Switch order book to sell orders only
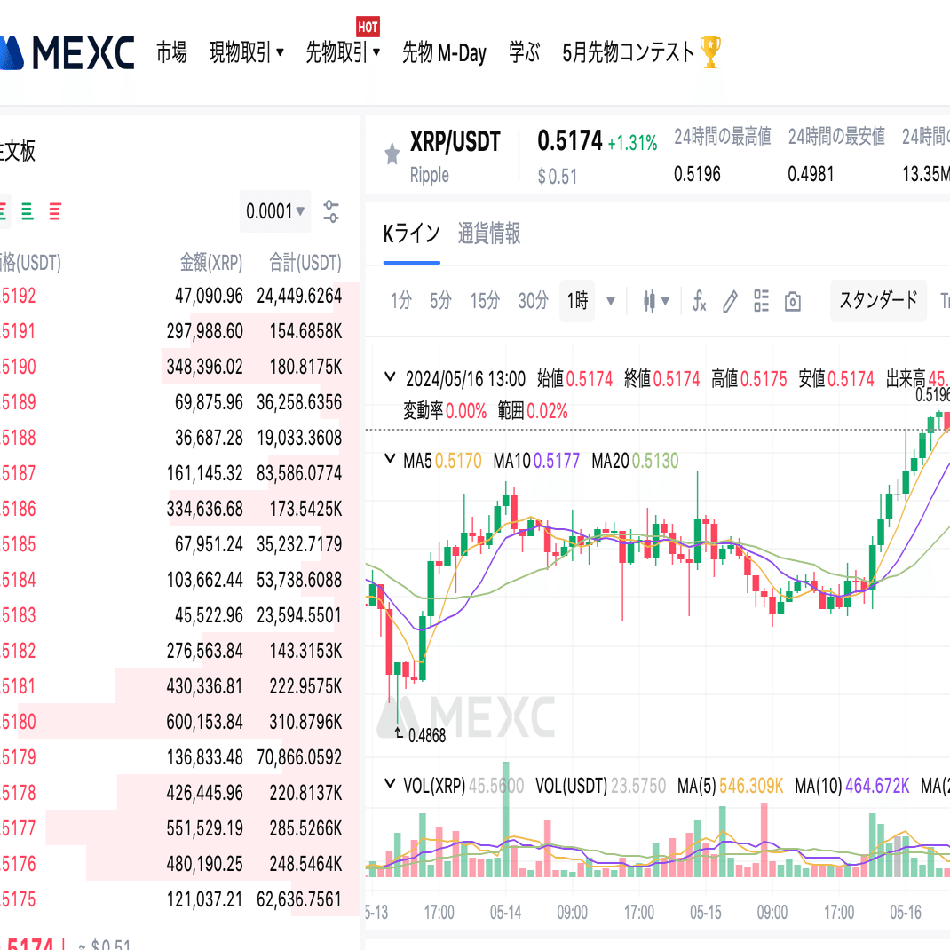The image size is (950, 950). (x=54, y=211)
